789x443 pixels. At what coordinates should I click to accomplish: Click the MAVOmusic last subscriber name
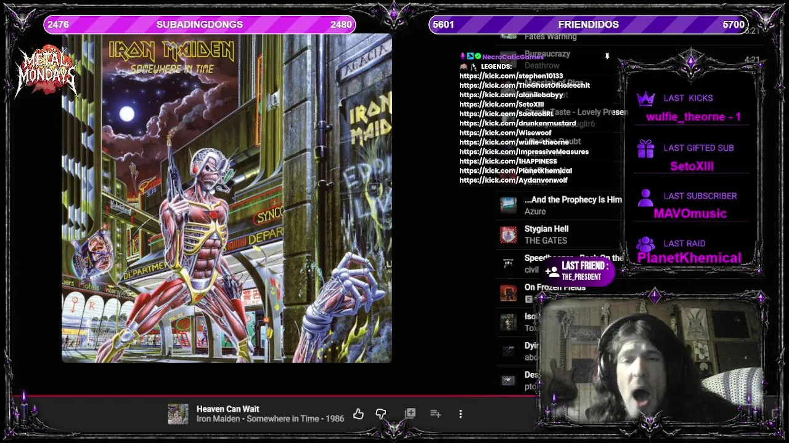690,214
